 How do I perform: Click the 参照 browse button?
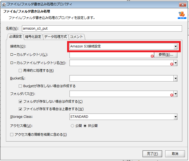pos(166,55)
